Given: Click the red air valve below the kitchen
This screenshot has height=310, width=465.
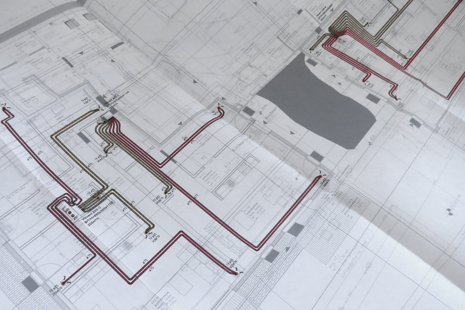Looking at the screenshot, I should point(236,274).
